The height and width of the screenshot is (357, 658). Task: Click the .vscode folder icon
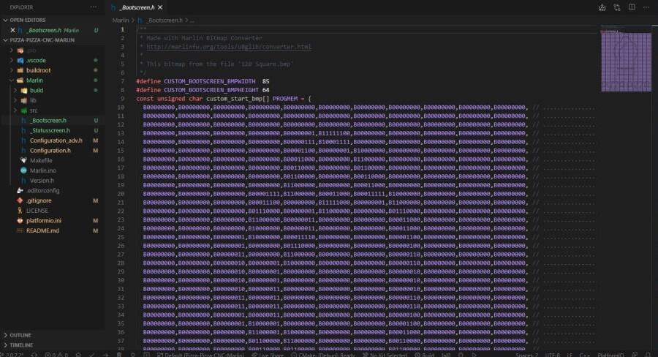20,61
